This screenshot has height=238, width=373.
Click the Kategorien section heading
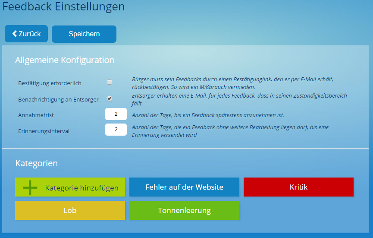(36, 163)
